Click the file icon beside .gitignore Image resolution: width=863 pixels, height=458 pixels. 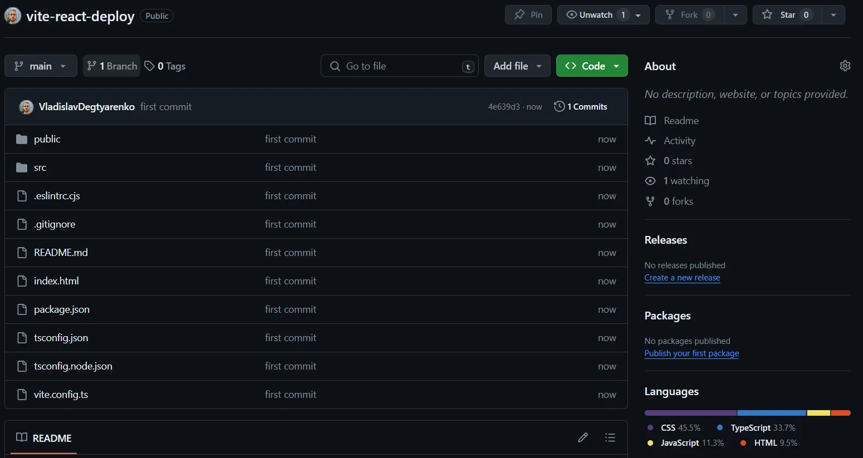coord(22,224)
